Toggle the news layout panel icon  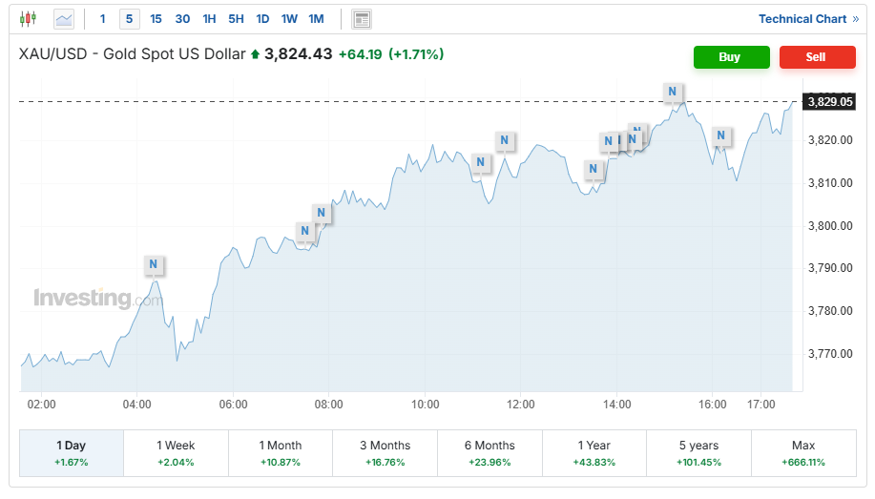pyautogui.click(x=362, y=18)
